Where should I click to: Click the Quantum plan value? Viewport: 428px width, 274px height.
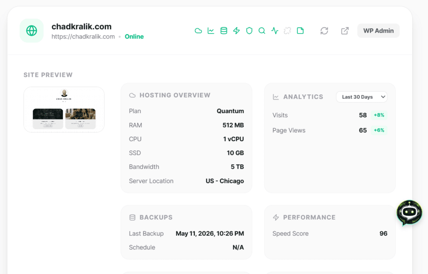tap(230, 111)
